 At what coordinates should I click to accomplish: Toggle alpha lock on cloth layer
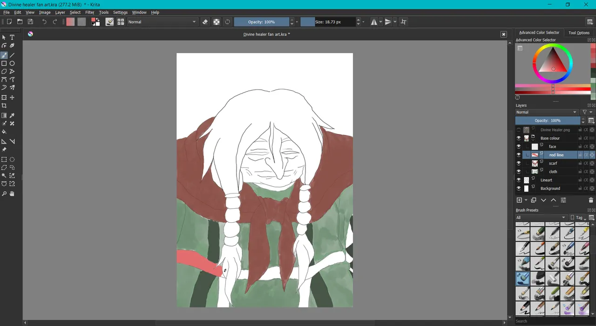tap(592, 172)
